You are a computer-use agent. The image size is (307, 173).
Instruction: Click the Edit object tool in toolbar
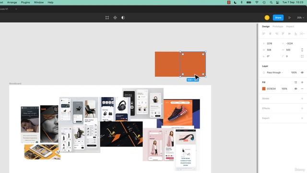pyautogui.click(x=107, y=18)
